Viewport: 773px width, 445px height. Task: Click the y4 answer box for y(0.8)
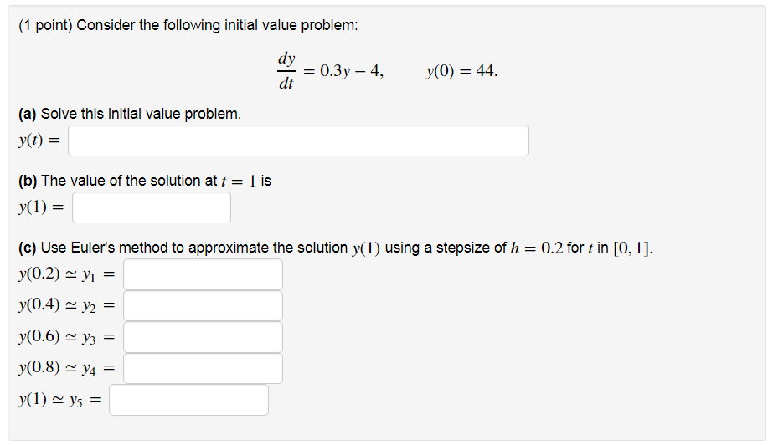coord(204,368)
